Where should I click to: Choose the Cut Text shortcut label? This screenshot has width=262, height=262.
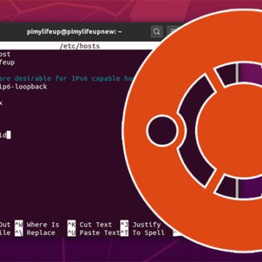pyautogui.click(x=96, y=225)
